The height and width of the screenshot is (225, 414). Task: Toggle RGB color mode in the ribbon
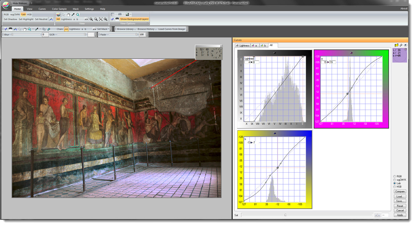click(x=6, y=15)
